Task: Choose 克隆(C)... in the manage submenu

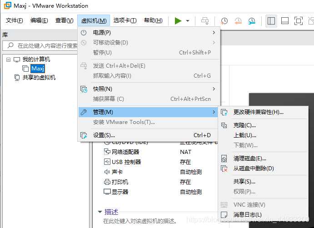Action: click(x=264, y=125)
